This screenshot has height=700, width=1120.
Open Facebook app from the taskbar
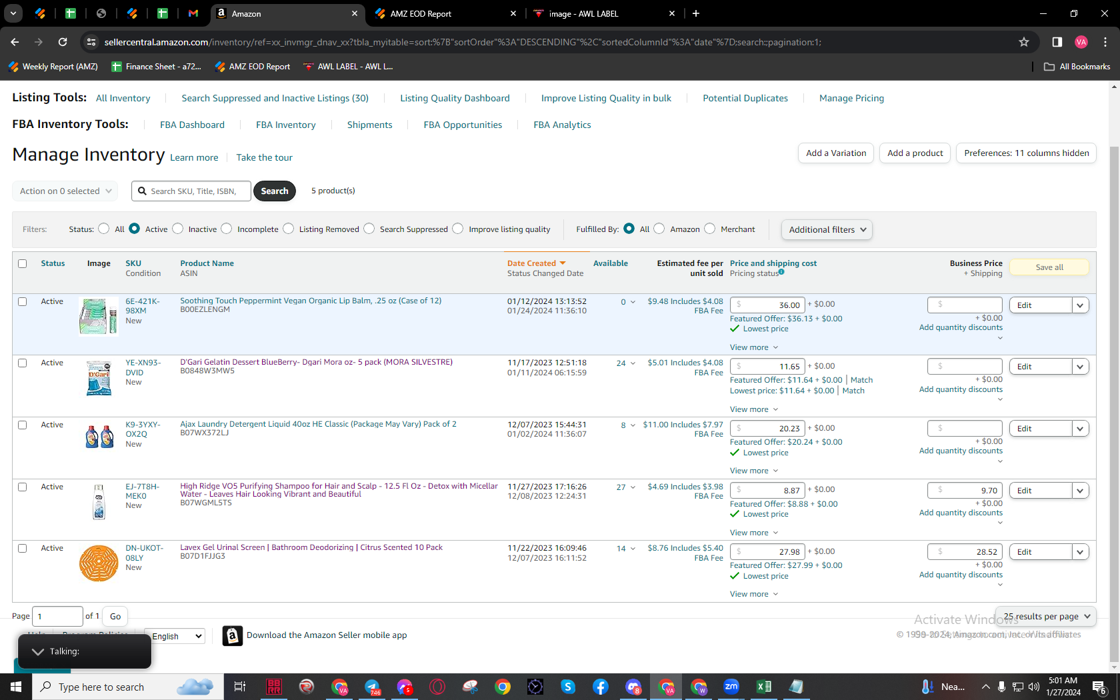[x=601, y=687]
